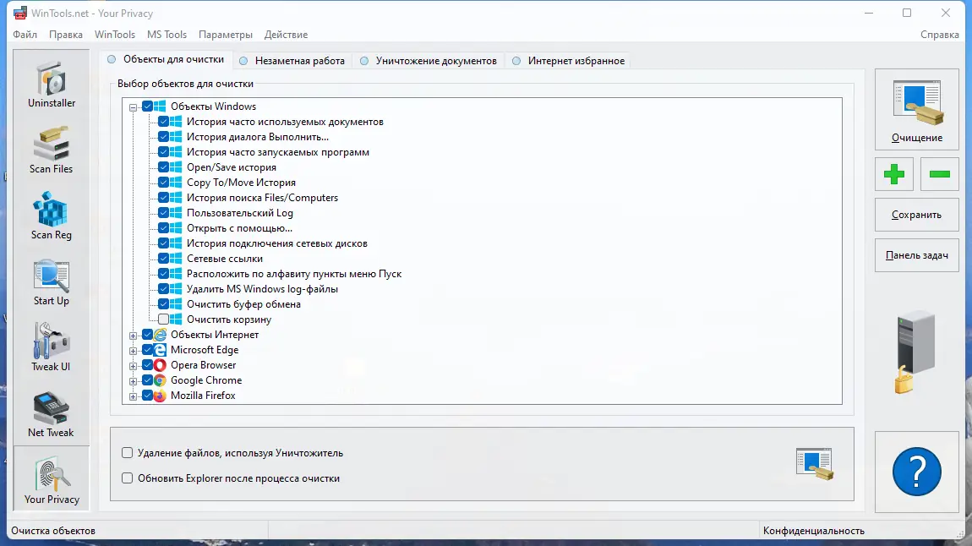The width and height of the screenshot is (972, 546).
Task: Click the Google Chrome logo icon
Action: point(160,380)
